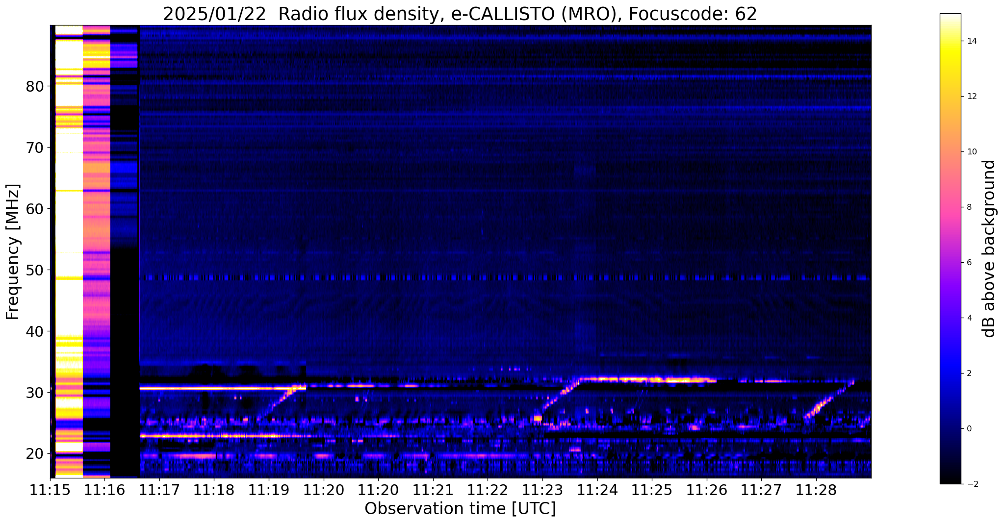The image size is (1004, 523).
Task: Click the dashed 49 MHz interference line
Action: (x=505, y=277)
